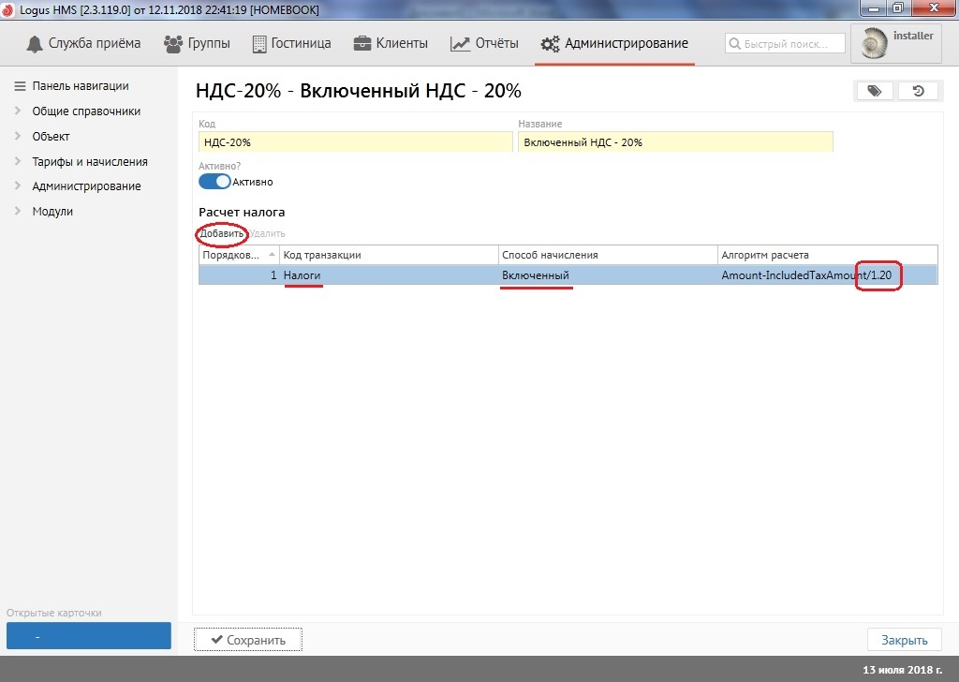Toggle the Активно switch off
The width and height of the screenshot is (959, 682).
pos(214,182)
